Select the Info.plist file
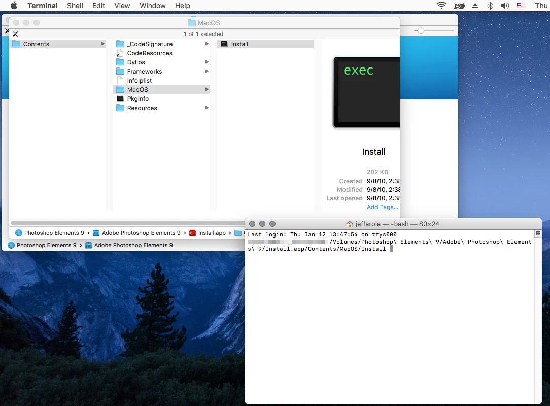The height and width of the screenshot is (406, 550). click(x=162, y=80)
